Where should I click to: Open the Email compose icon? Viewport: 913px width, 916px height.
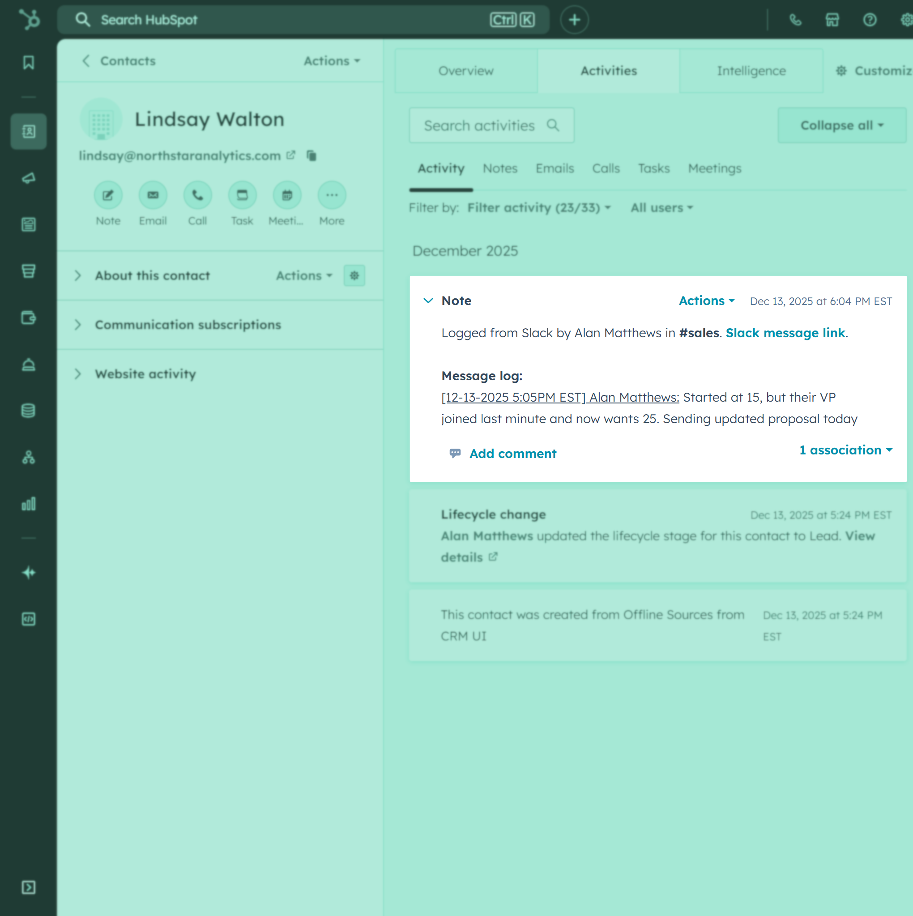153,195
